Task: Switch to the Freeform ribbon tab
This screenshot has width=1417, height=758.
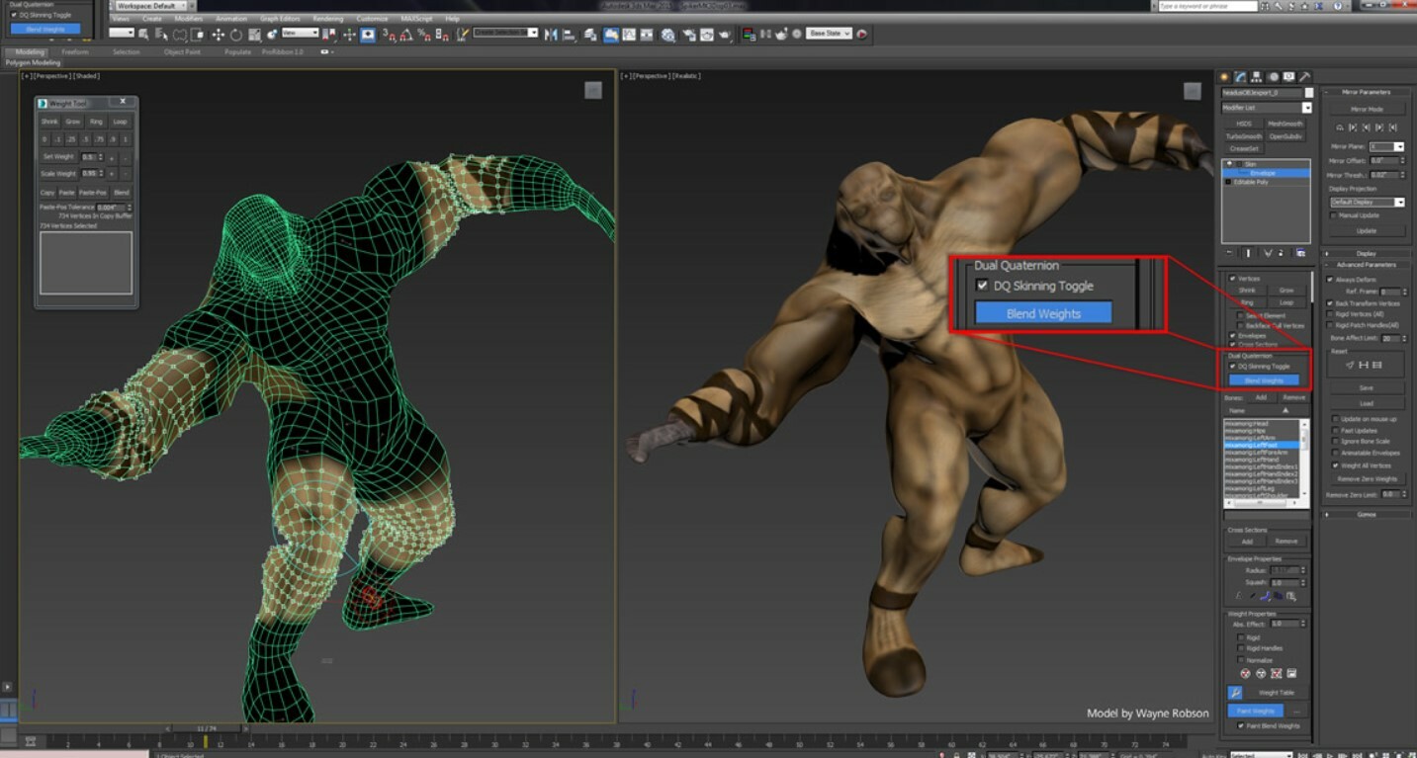Action: click(75, 51)
